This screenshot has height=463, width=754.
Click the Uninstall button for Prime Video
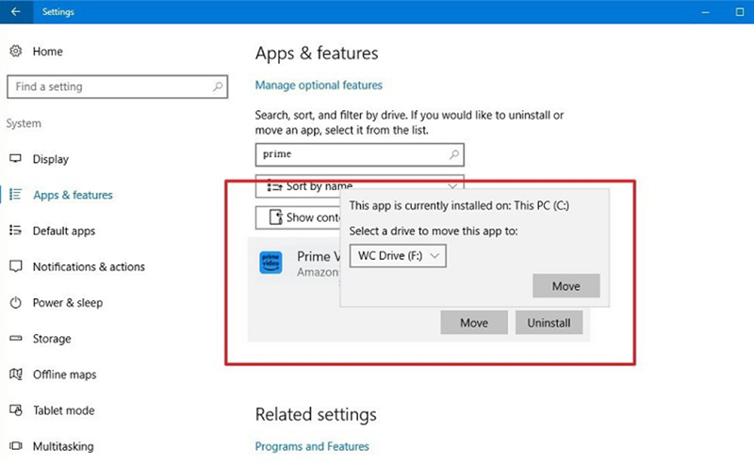tap(549, 323)
